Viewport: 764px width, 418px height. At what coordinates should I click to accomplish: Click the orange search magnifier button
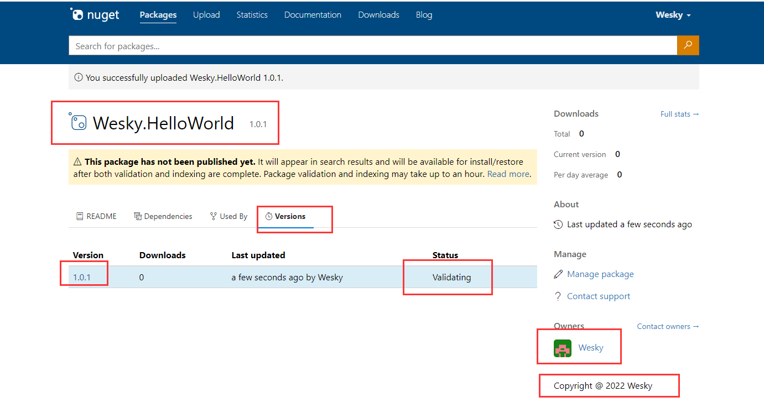[x=688, y=45]
